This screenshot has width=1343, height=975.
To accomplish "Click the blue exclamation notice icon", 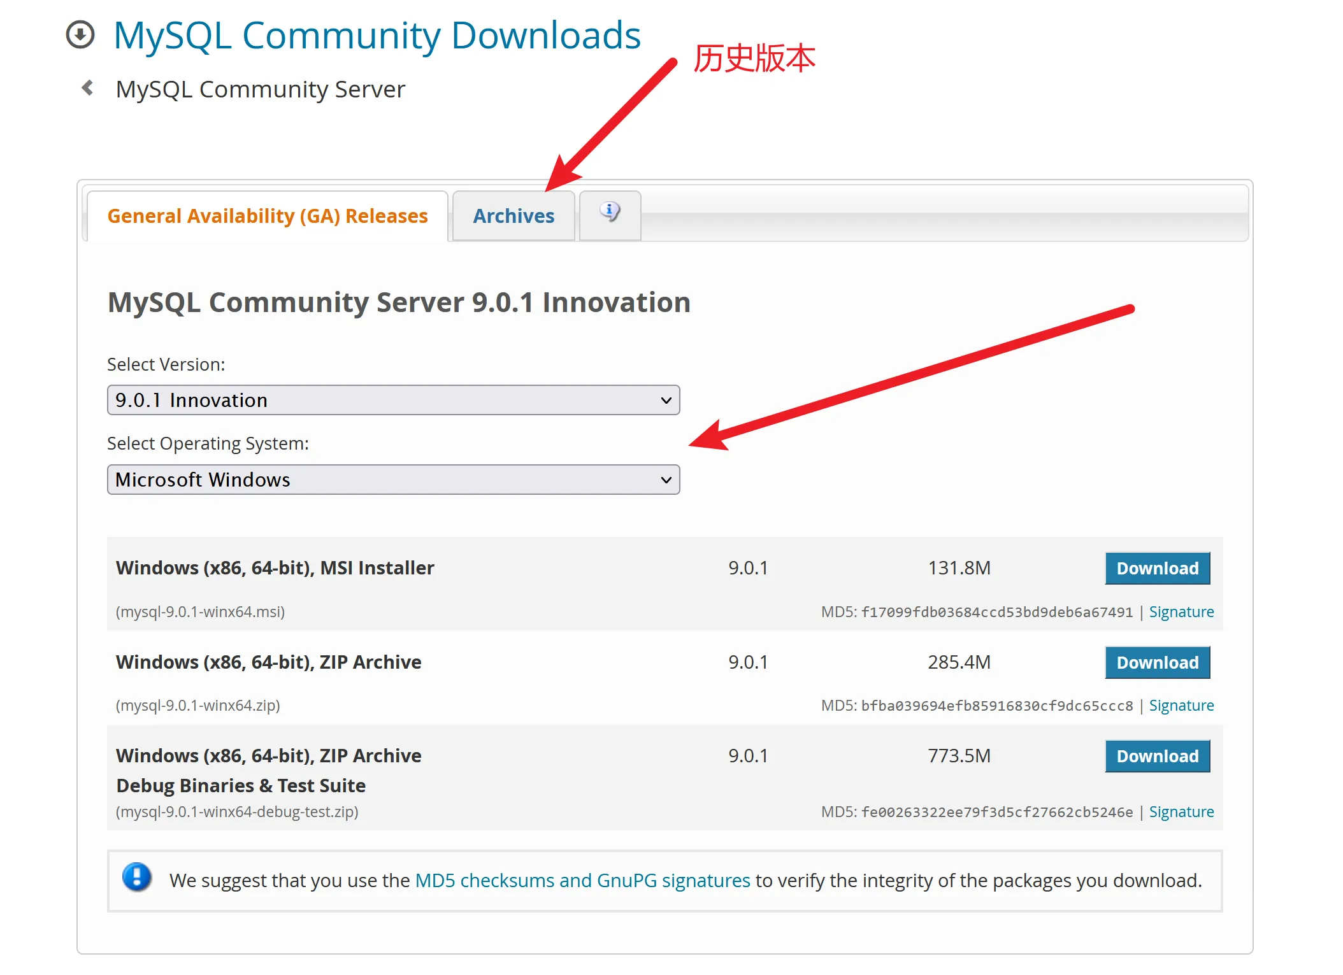I will tap(137, 878).
